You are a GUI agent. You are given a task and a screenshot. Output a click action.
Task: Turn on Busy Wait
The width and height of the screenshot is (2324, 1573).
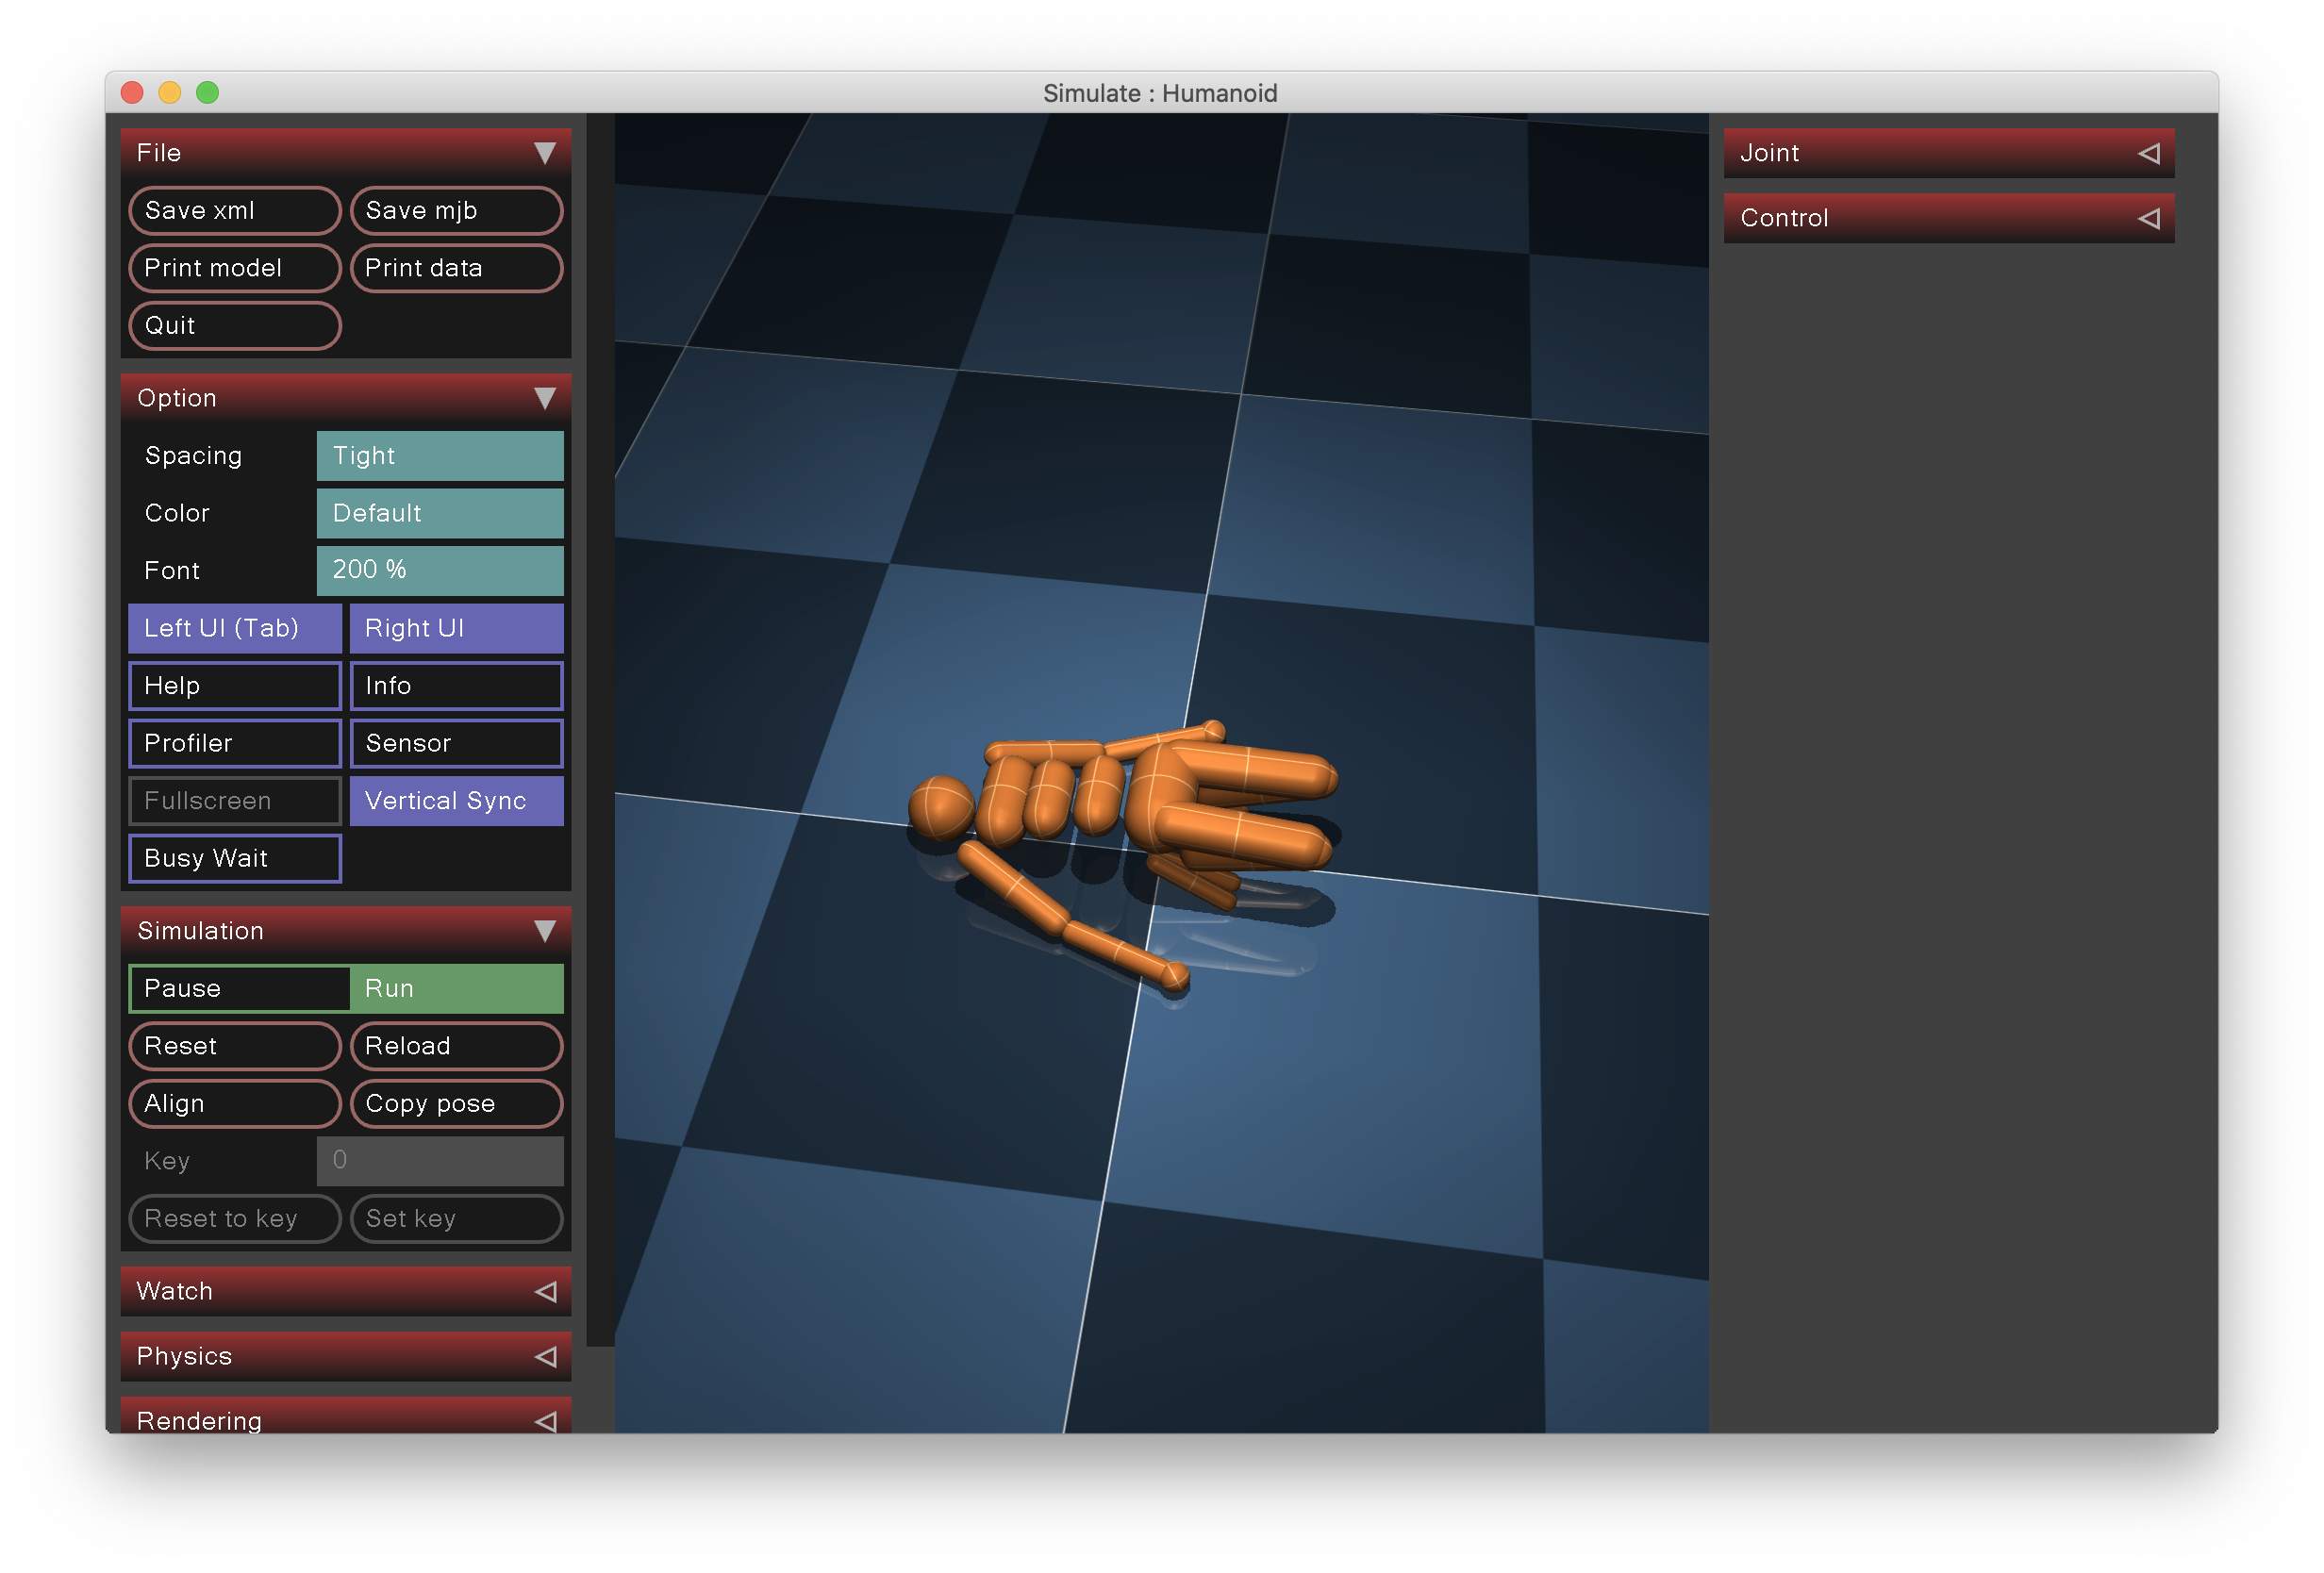pos(235,858)
